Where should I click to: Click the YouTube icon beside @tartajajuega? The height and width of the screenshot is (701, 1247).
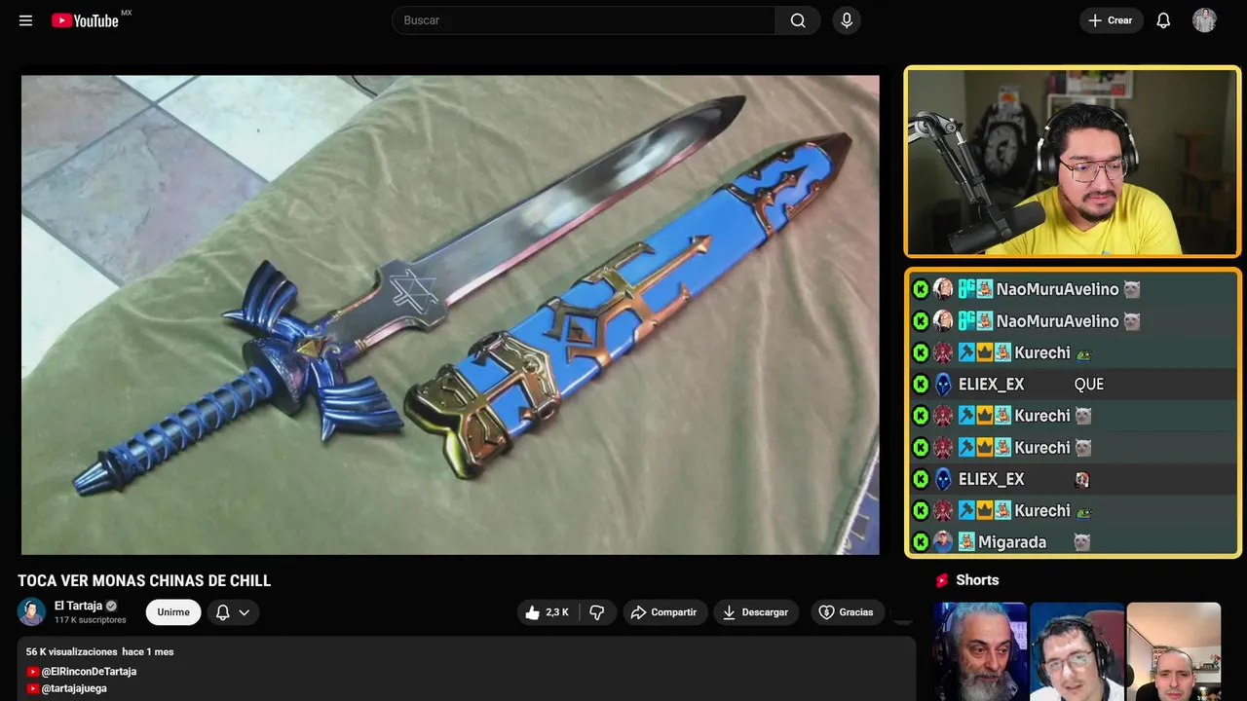click(x=33, y=688)
